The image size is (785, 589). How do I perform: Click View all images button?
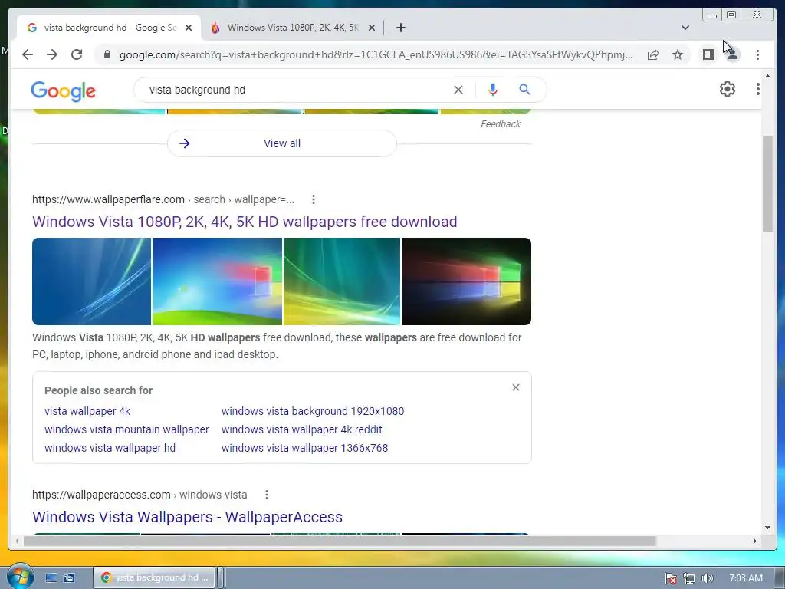tap(282, 143)
